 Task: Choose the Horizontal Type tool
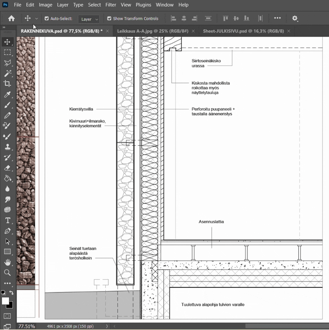click(7, 220)
